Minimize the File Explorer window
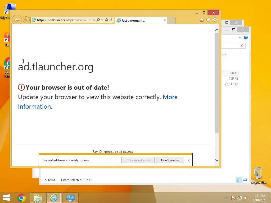This screenshot has width=271, height=203. [227, 30]
